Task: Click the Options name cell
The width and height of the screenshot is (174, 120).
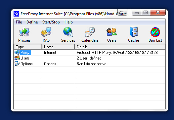Action: [50, 64]
